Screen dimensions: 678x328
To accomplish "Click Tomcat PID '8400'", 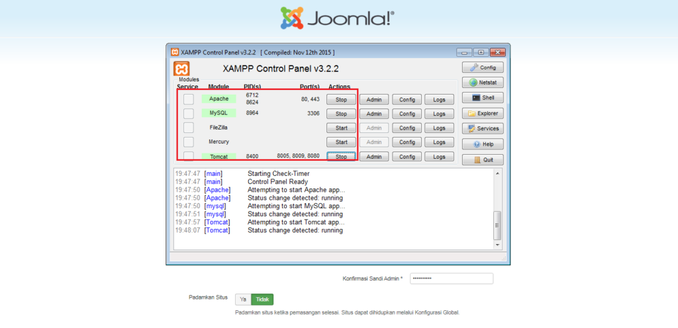I will [252, 156].
